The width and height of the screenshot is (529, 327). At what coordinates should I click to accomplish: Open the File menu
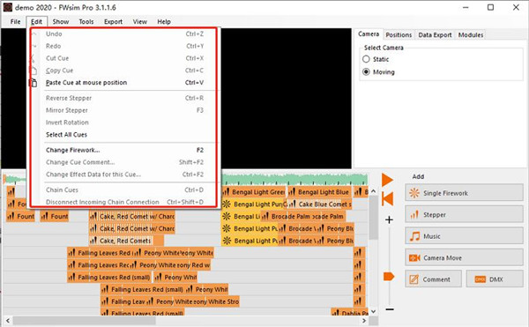pyautogui.click(x=15, y=21)
